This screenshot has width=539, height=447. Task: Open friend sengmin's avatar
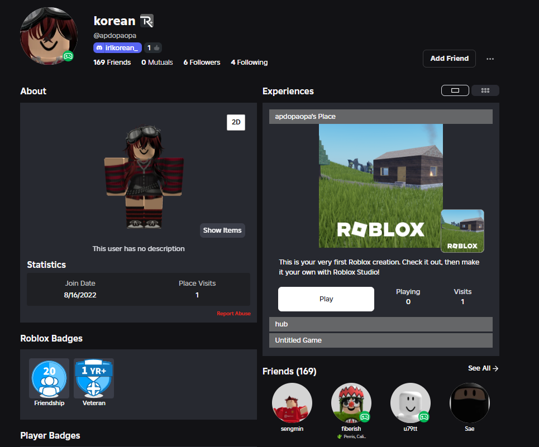[x=292, y=403]
